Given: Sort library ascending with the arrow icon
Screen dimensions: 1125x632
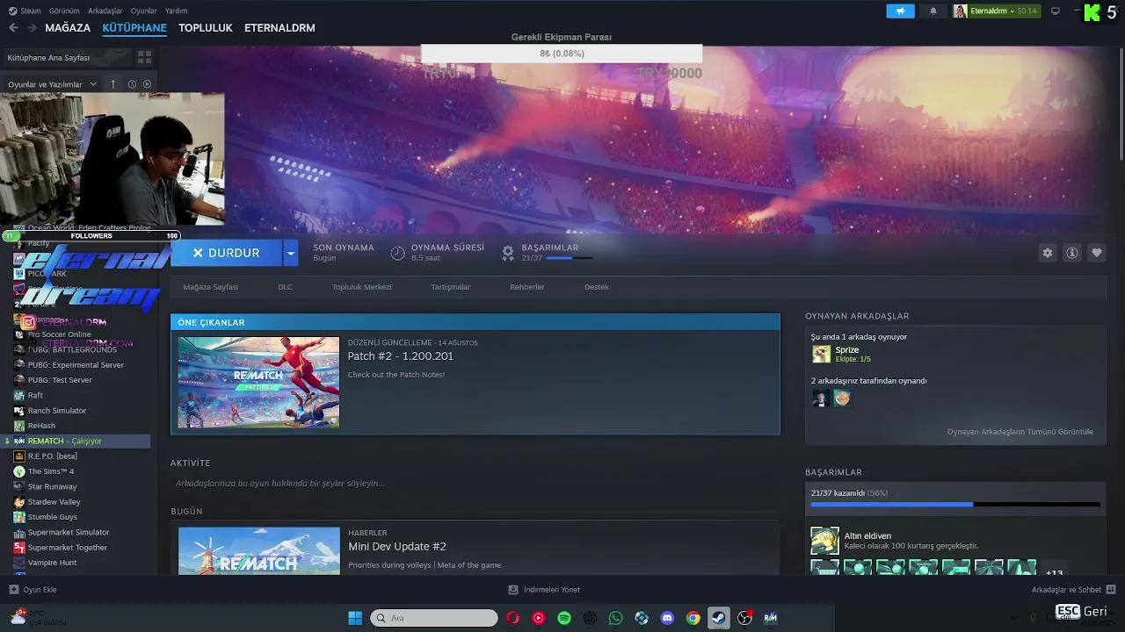Looking at the screenshot, I should tap(112, 84).
